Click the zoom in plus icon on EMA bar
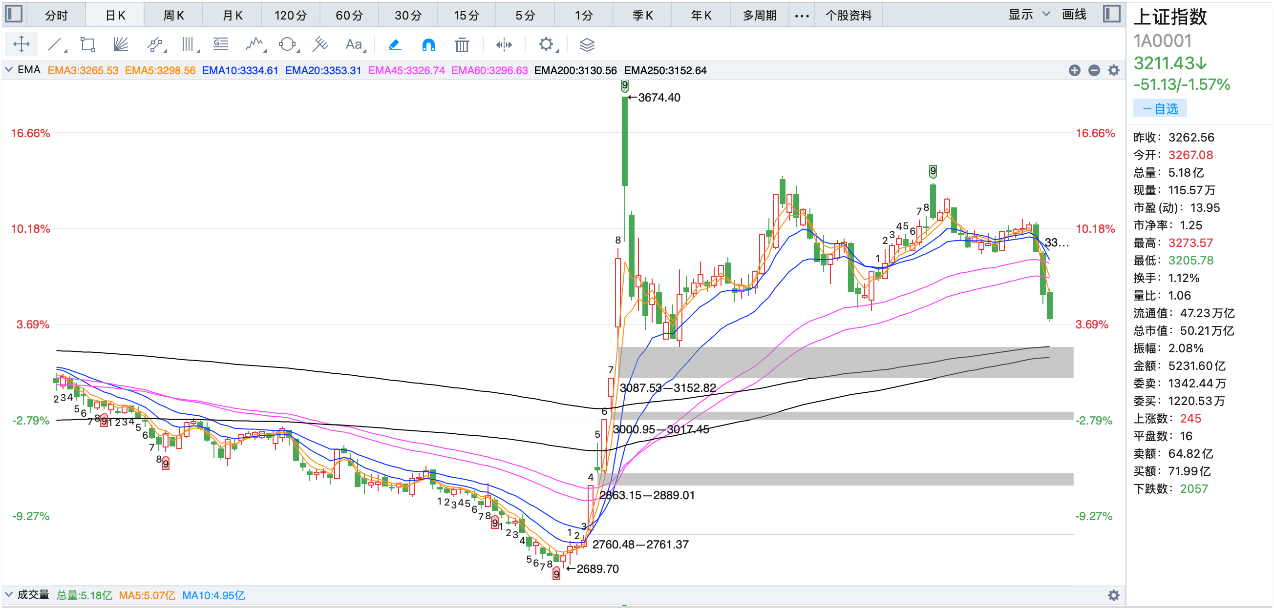This screenshot has height=608, width=1274. click(1074, 71)
